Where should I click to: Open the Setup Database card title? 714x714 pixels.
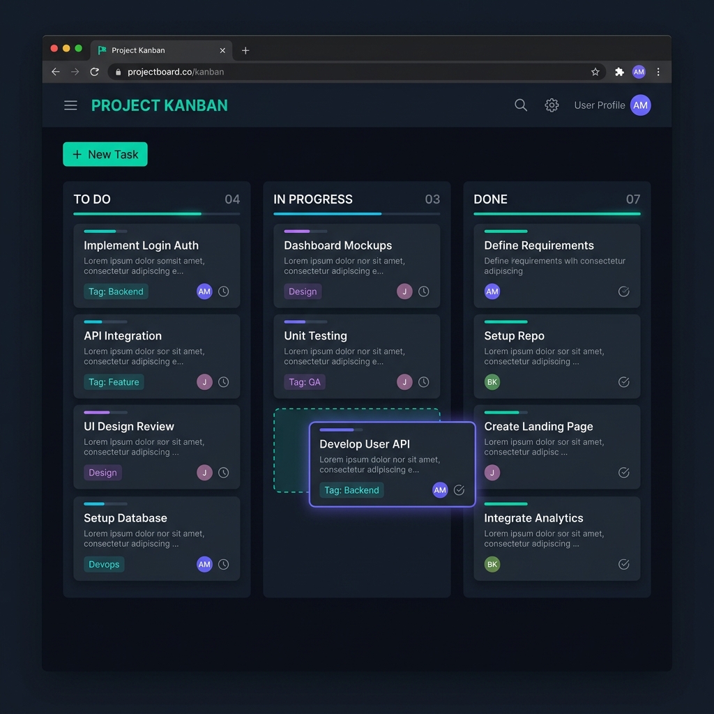coord(126,518)
